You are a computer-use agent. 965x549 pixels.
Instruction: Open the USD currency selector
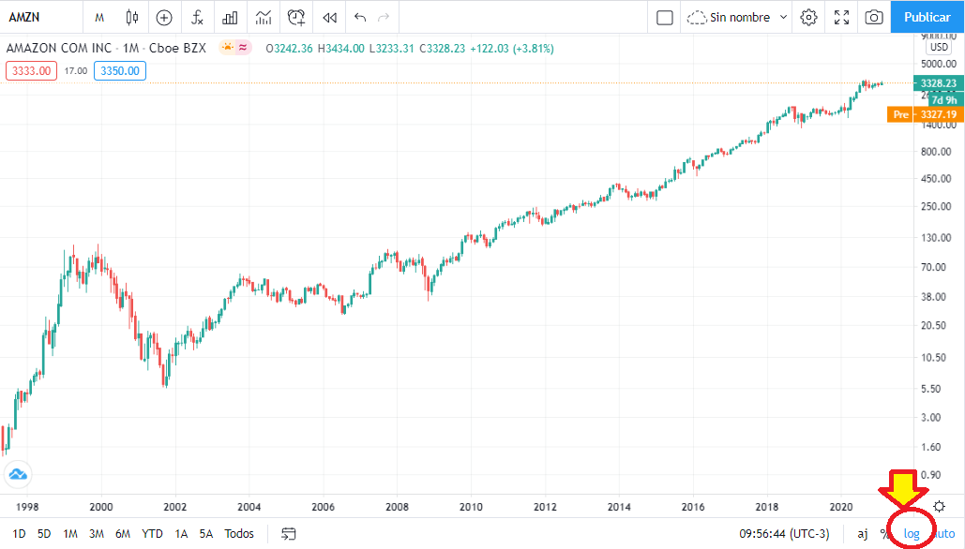click(939, 48)
